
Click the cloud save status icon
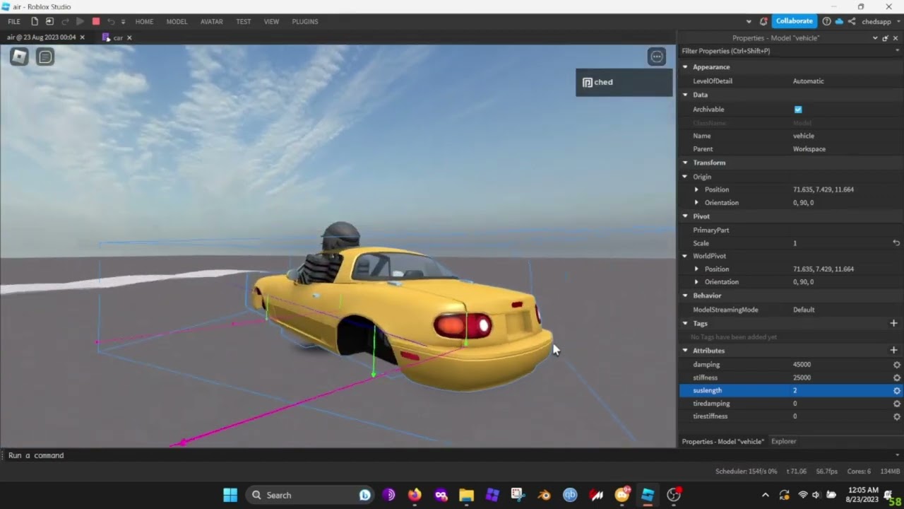coord(839,21)
